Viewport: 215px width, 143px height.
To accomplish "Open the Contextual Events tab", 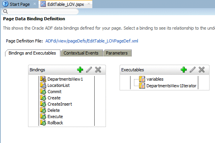I will [x=81, y=53].
